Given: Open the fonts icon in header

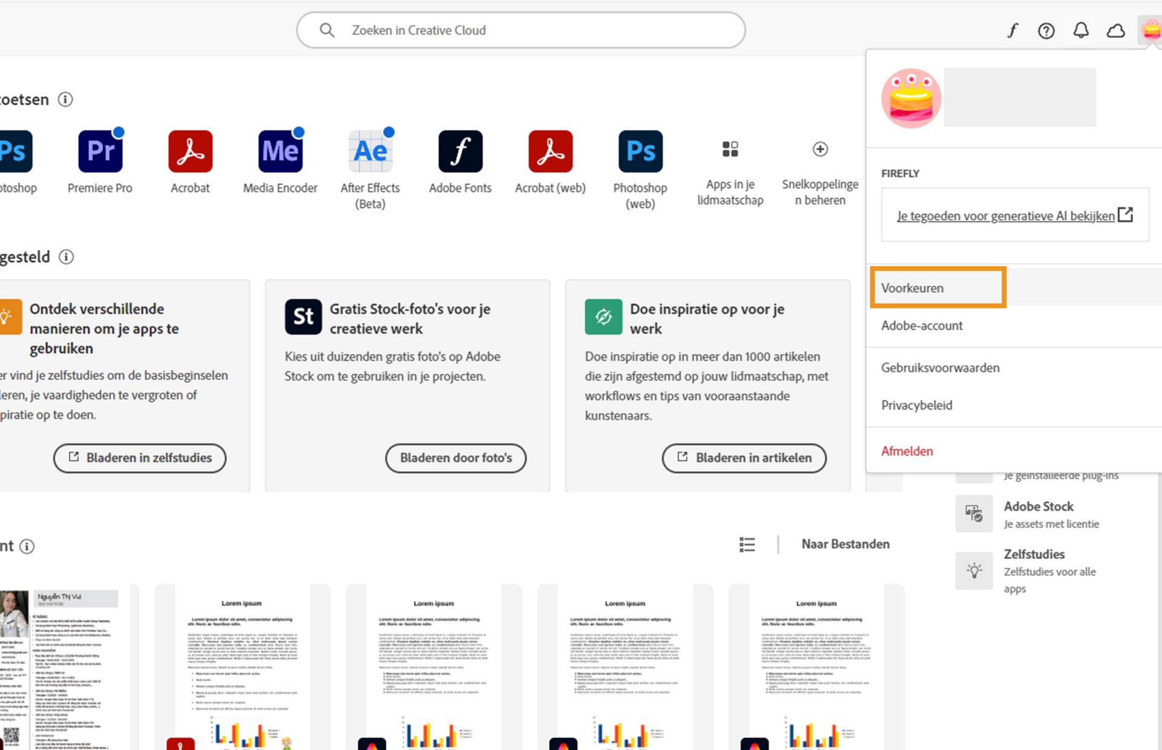Looking at the screenshot, I should tap(1013, 30).
